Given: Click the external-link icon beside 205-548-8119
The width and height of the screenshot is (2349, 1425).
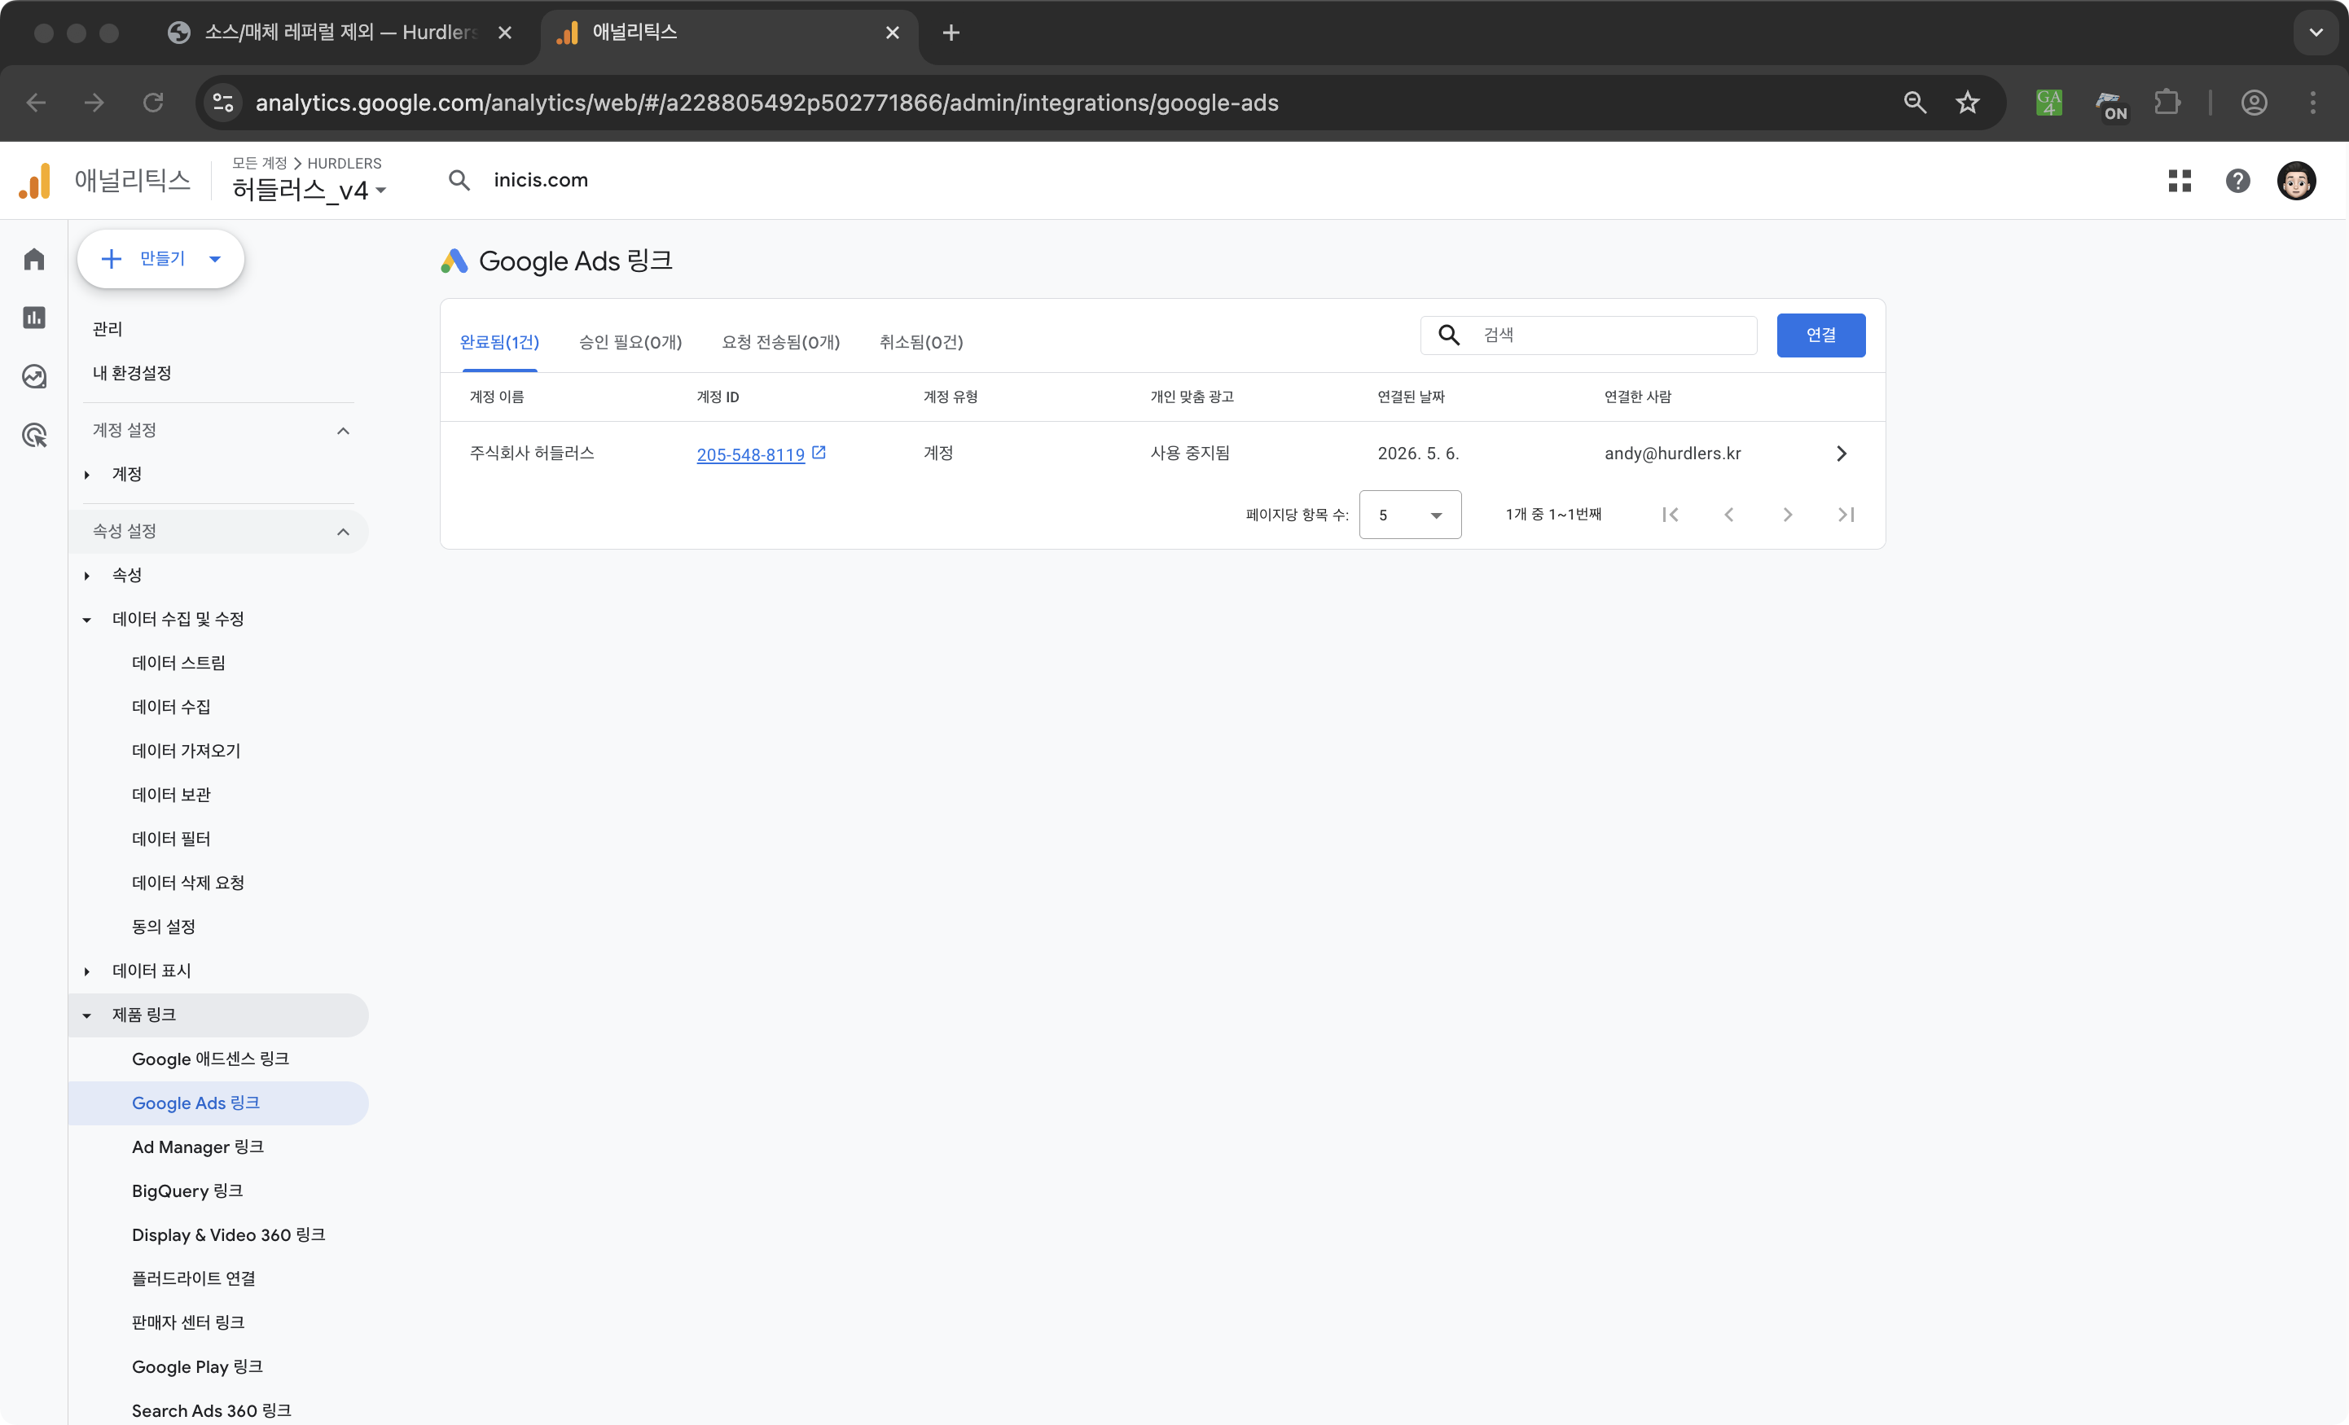Looking at the screenshot, I should click(x=818, y=453).
